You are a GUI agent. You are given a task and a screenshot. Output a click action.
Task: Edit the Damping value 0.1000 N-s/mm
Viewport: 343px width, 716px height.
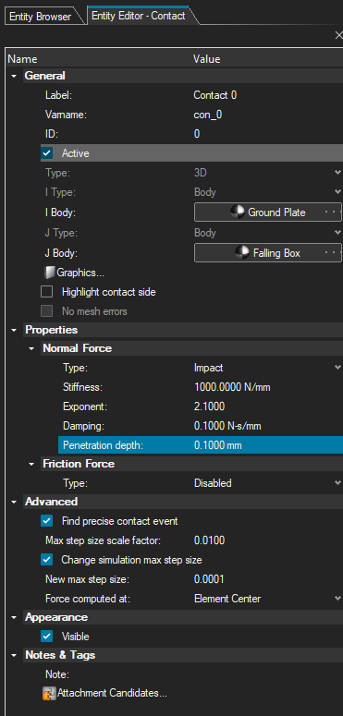tap(227, 426)
